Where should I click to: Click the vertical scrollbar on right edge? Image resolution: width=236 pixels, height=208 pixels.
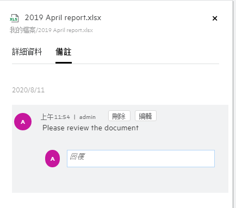234,104
